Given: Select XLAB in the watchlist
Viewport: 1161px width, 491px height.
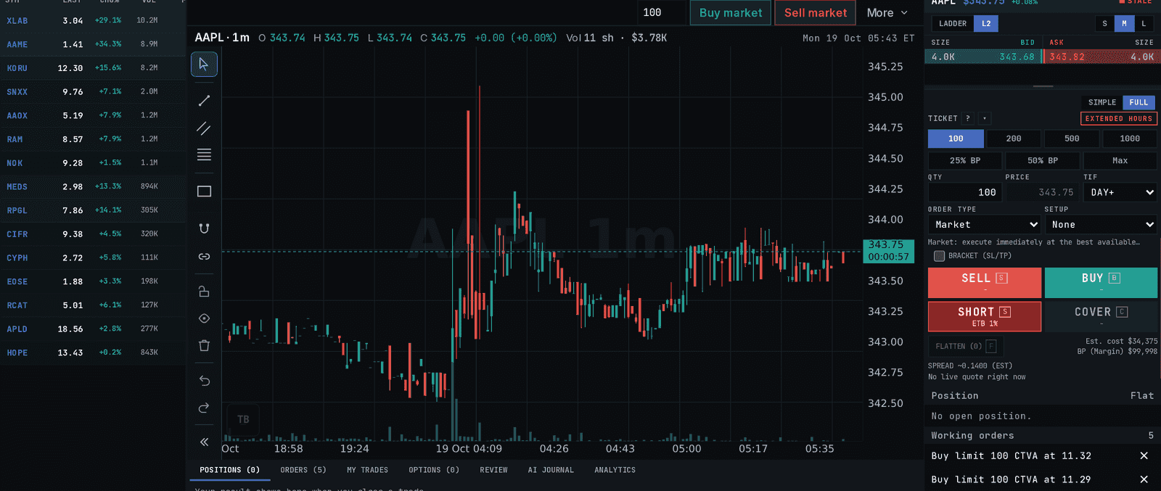Looking at the screenshot, I should point(93,20).
